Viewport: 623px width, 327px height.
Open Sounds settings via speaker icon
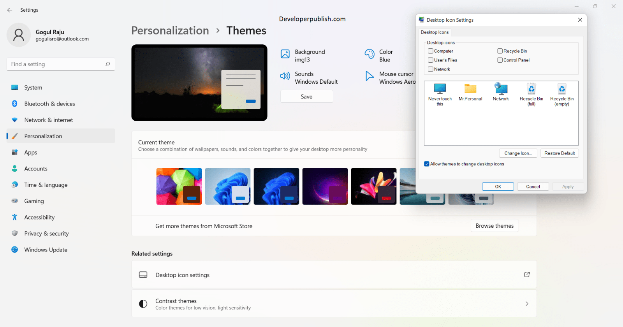[x=285, y=76]
